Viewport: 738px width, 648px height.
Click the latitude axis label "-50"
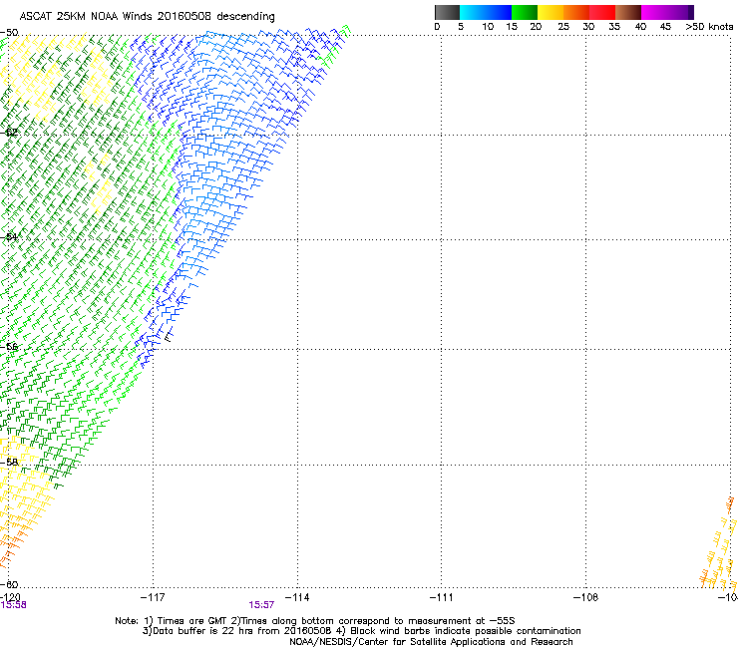click(9, 33)
